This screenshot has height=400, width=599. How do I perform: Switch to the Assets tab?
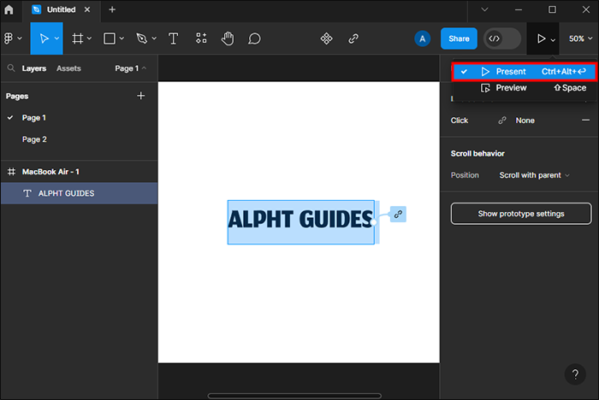point(68,68)
